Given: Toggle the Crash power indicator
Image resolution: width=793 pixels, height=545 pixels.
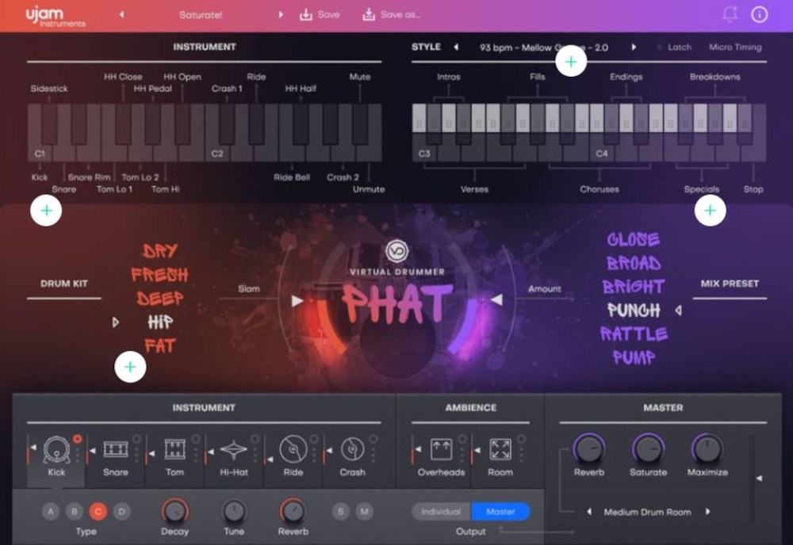Looking at the screenshot, I should point(374,439).
